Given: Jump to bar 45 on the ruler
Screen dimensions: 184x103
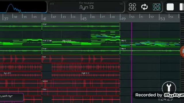Looking at the screenshot, I should pos(84,19).
